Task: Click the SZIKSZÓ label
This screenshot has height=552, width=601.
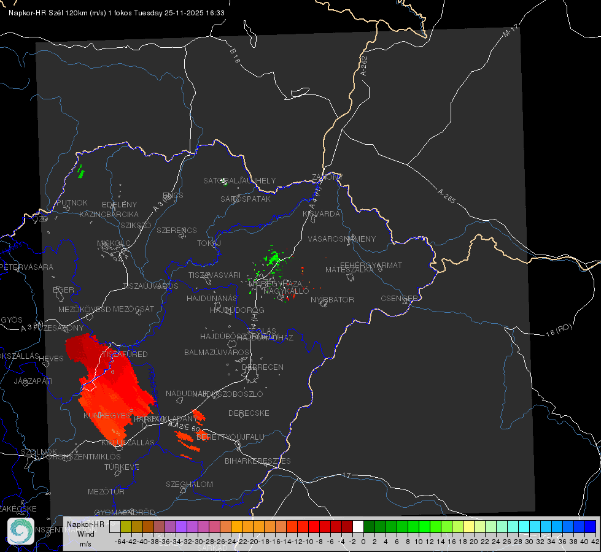Action: 136,225
